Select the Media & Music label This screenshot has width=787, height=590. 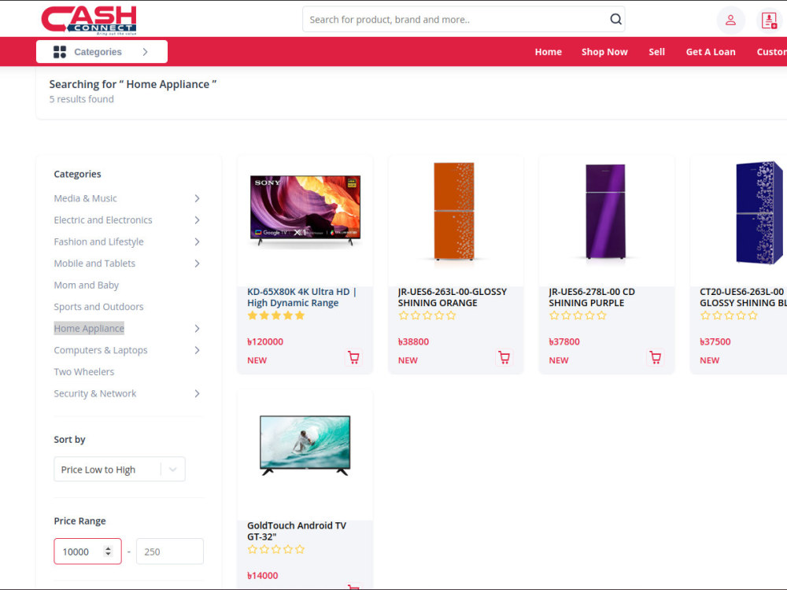[85, 198]
